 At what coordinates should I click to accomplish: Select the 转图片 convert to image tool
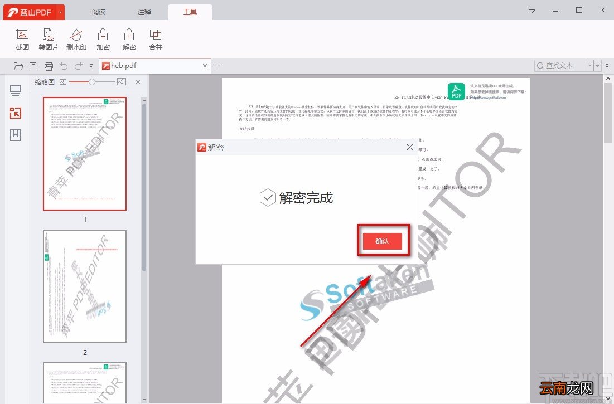click(49, 40)
